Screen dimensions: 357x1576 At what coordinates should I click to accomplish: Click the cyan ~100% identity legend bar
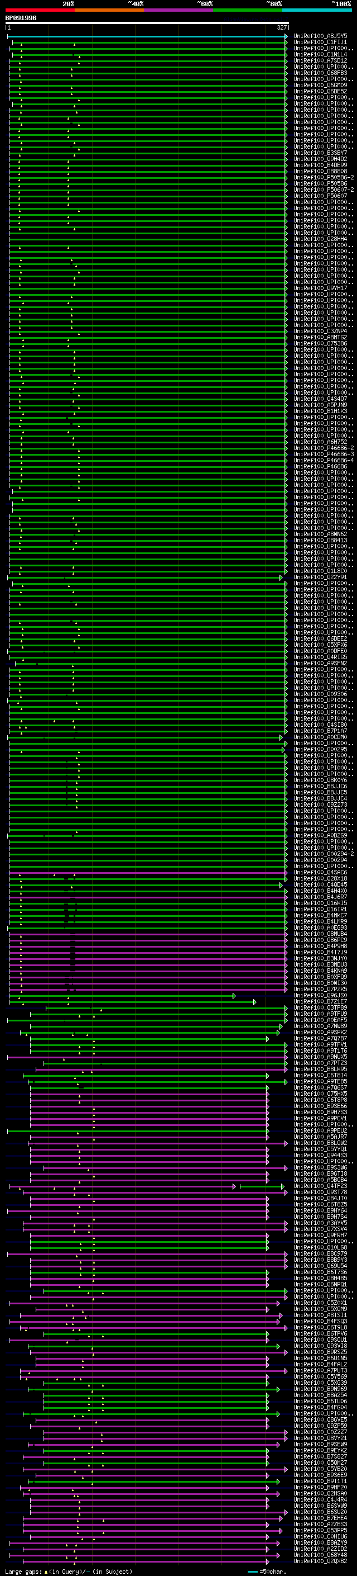tap(317, 10)
